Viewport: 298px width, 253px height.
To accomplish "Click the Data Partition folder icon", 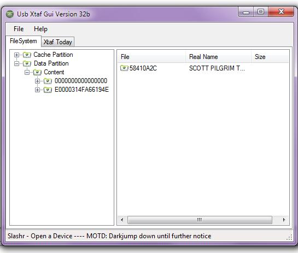I will tap(27, 63).
